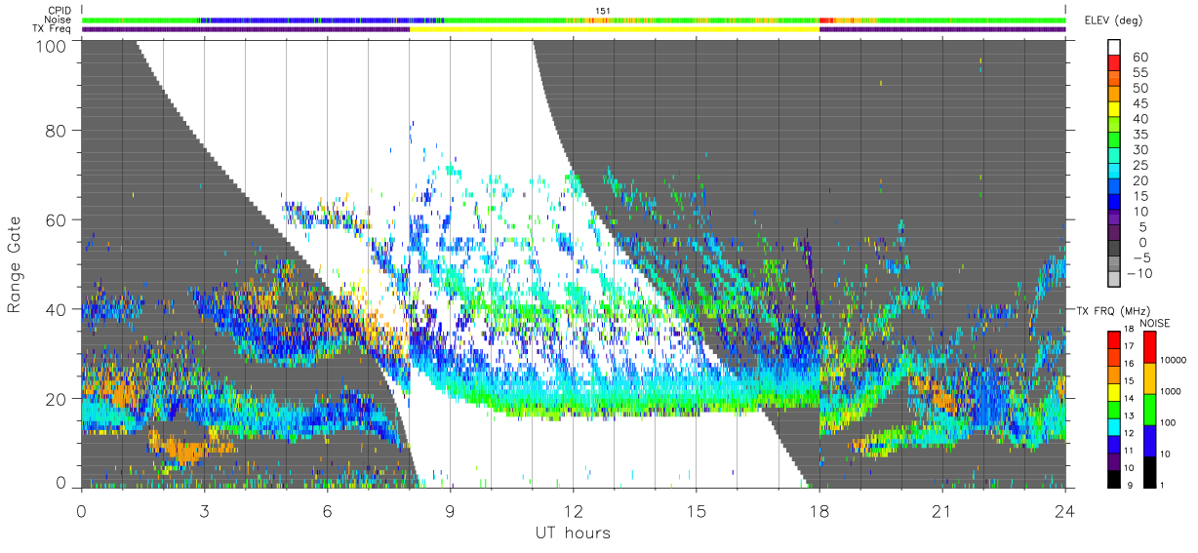Click the 80 tick on the Range Gate axis

tap(57, 130)
